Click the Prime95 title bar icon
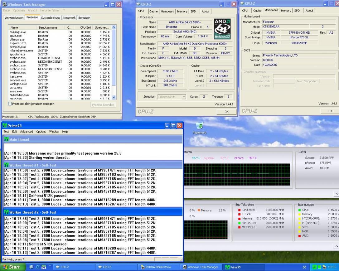This screenshot has height=271, width=339. 5,126
